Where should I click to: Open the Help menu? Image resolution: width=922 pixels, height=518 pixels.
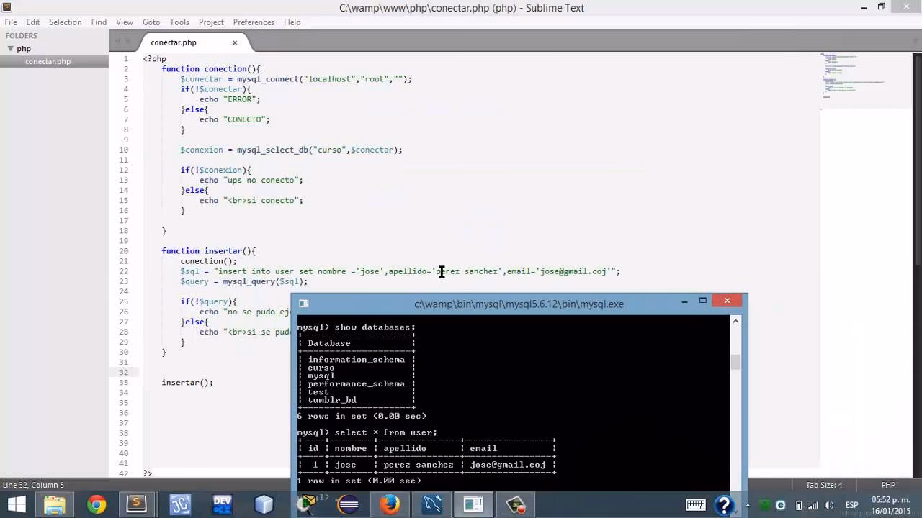pyautogui.click(x=292, y=22)
